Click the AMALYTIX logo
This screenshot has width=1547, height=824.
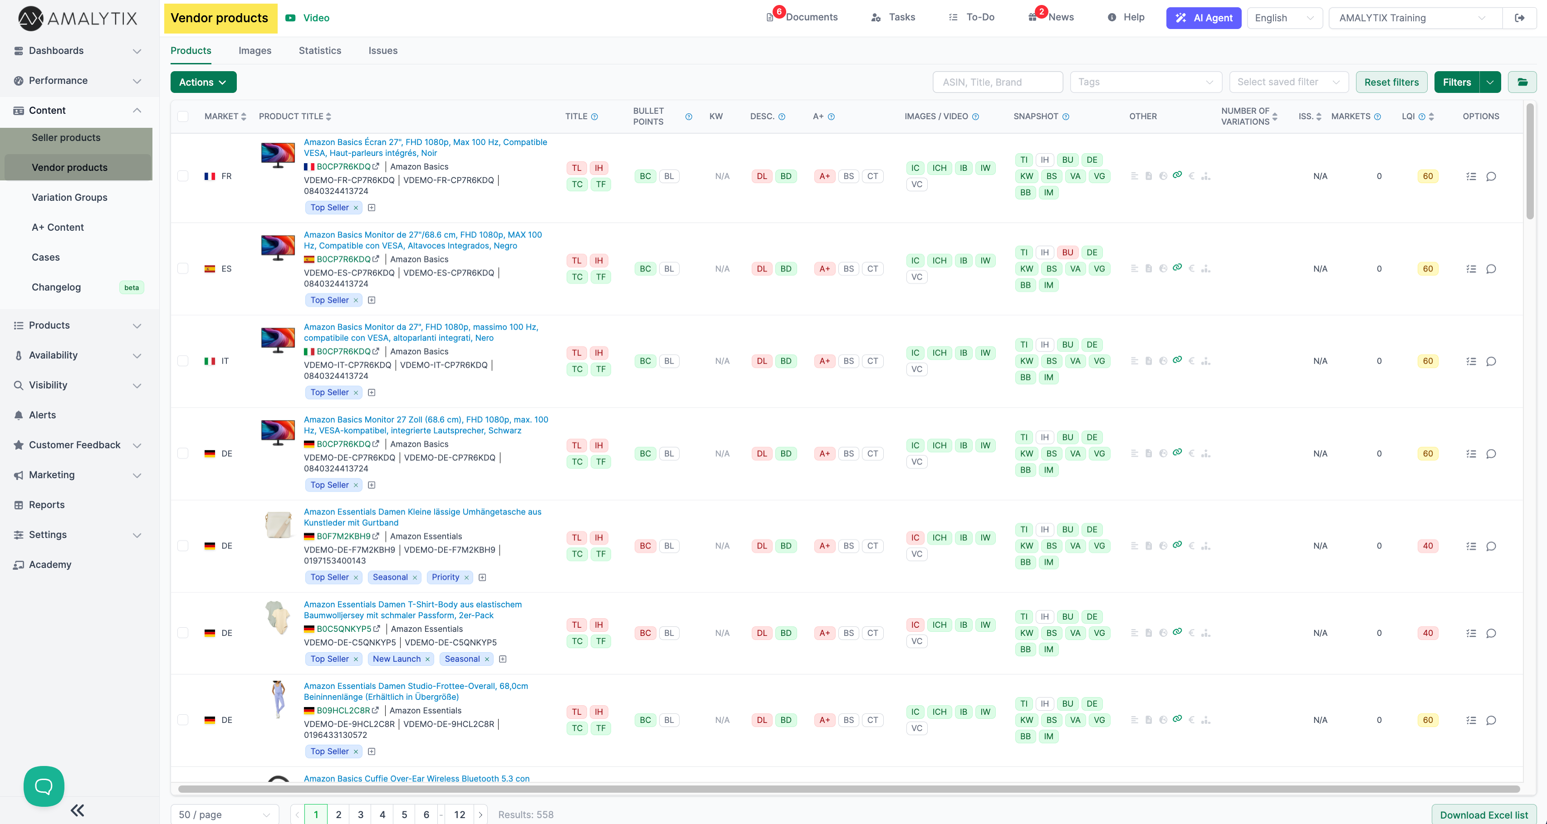(x=77, y=18)
